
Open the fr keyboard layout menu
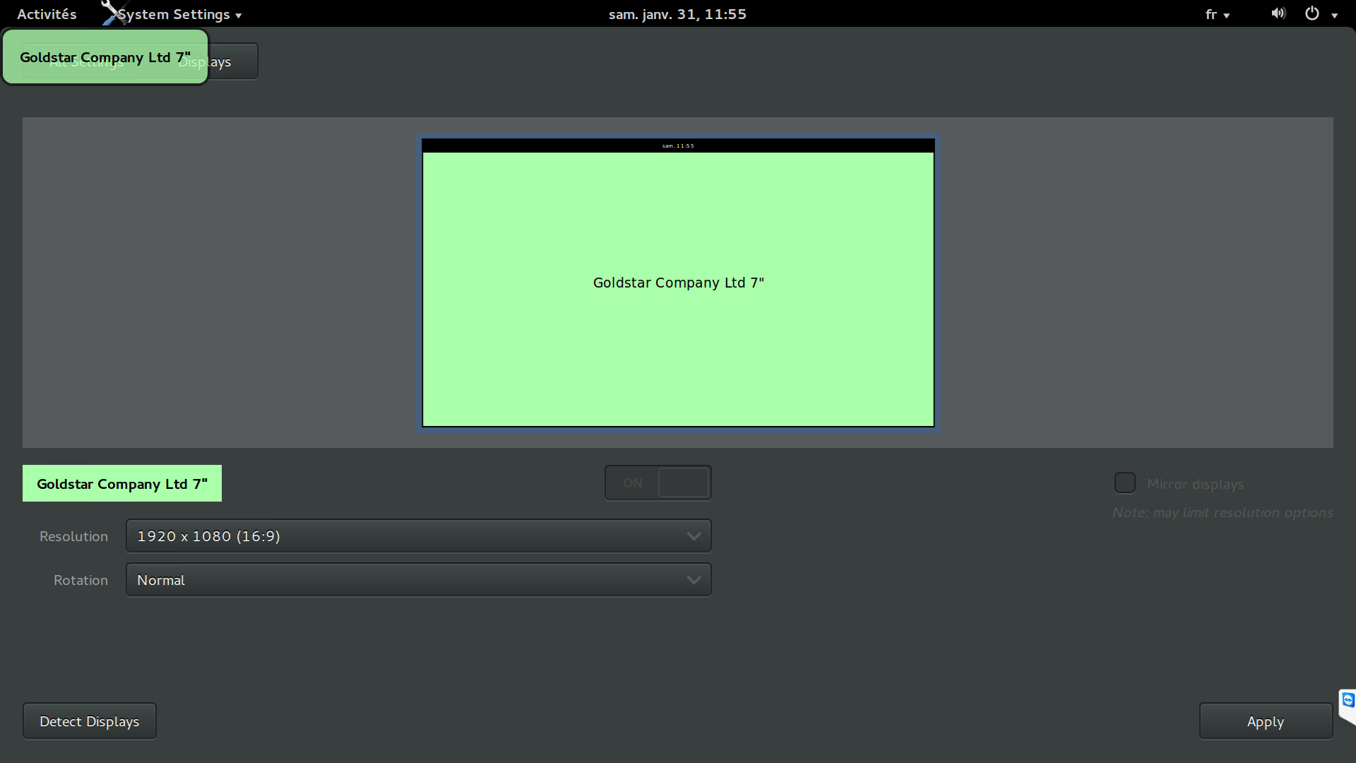point(1217,15)
